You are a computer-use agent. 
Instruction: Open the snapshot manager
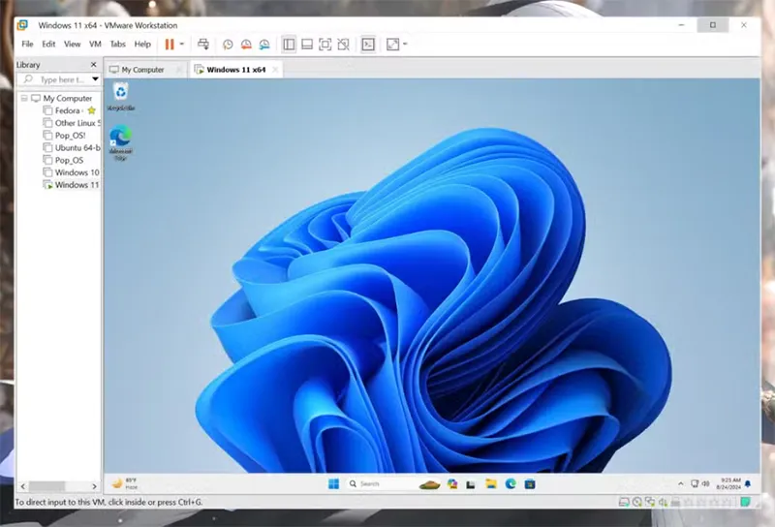(x=264, y=45)
